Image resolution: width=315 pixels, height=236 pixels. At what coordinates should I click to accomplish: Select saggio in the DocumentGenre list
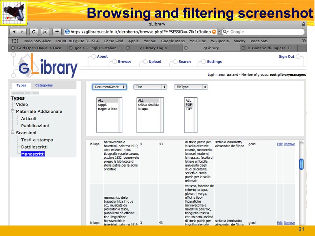point(103,105)
